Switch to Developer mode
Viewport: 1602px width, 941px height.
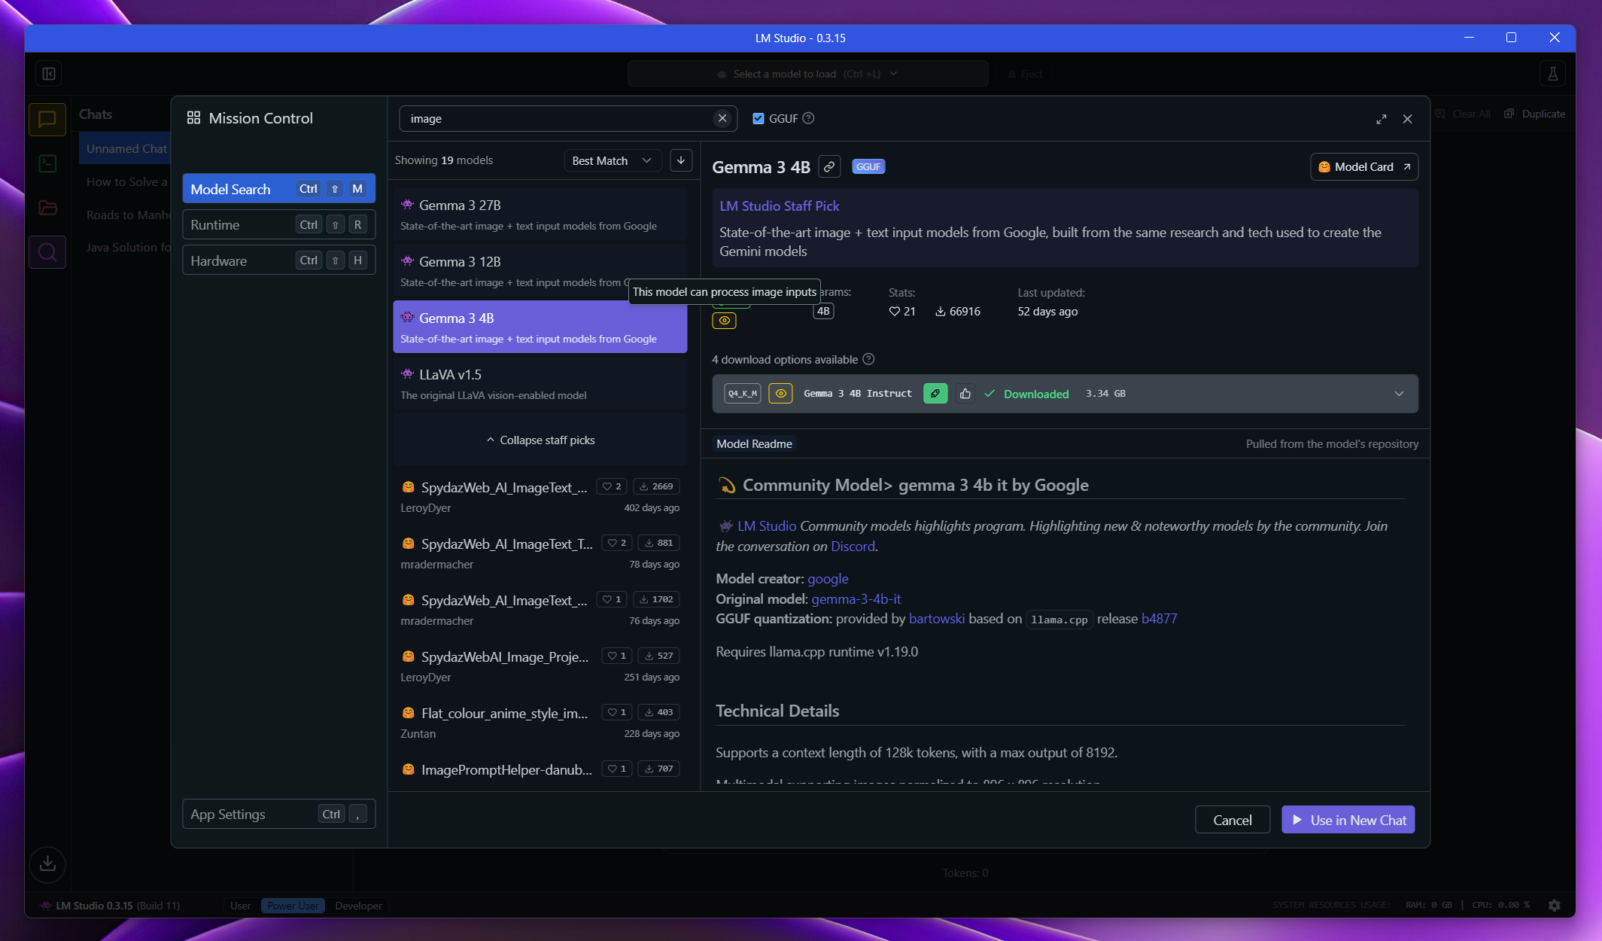[x=358, y=906]
